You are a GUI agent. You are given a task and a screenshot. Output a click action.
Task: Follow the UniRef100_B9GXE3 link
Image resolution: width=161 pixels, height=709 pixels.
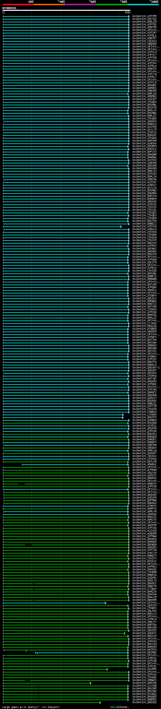pos(144,434)
